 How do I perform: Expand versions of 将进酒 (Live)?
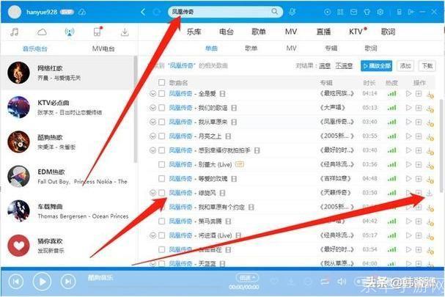[152, 235]
